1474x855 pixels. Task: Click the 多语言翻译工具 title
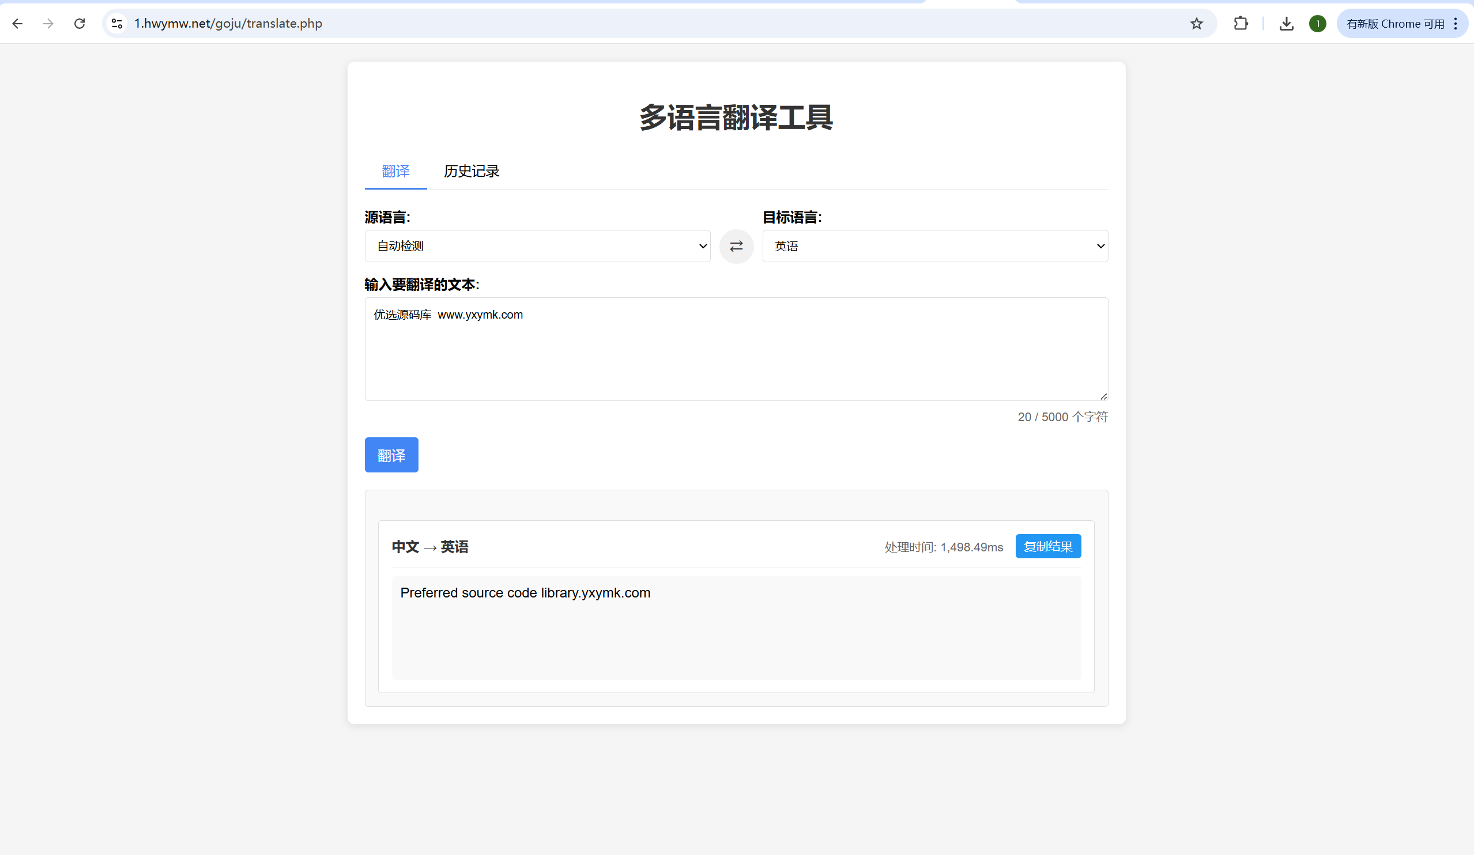tap(736, 118)
